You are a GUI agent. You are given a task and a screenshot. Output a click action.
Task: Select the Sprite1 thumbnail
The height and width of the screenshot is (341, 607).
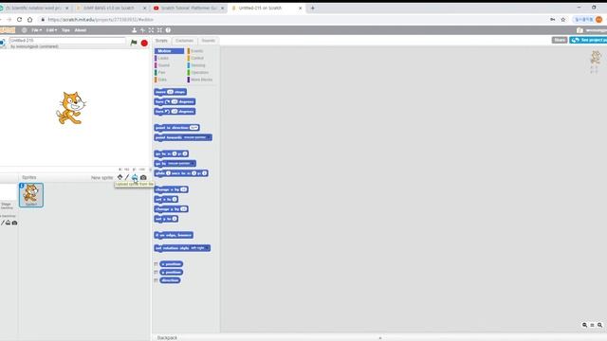[x=31, y=195]
